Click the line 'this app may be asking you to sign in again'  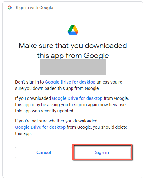(x=70, y=105)
